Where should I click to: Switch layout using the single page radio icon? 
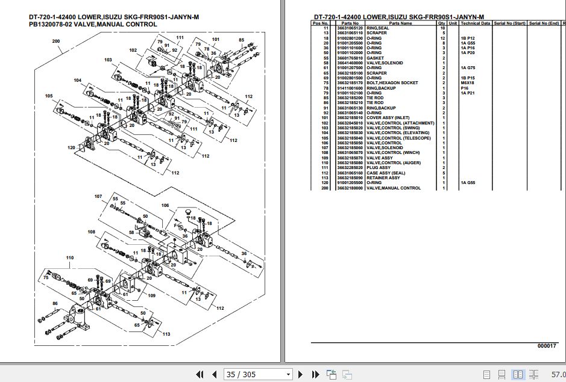click(487, 374)
